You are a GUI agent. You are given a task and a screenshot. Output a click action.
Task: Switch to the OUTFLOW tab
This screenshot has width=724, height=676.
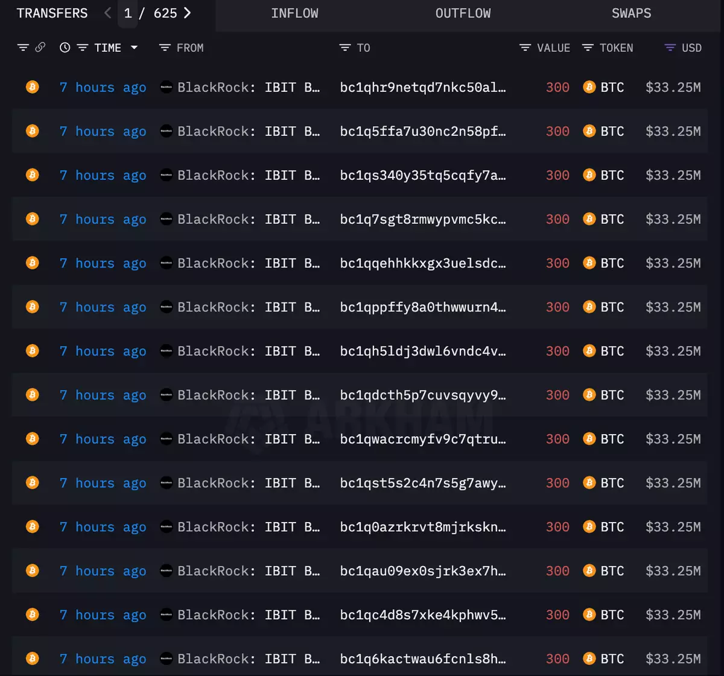463,13
